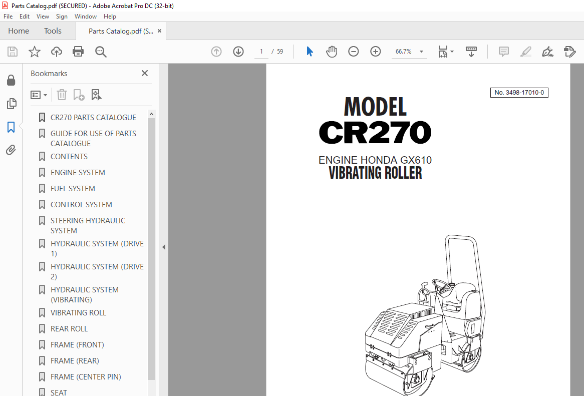
Task: Click the scrolling mode icon
Action: [471, 52]
